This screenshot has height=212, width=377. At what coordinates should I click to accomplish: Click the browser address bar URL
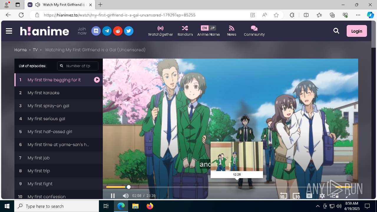click(120, 15)
